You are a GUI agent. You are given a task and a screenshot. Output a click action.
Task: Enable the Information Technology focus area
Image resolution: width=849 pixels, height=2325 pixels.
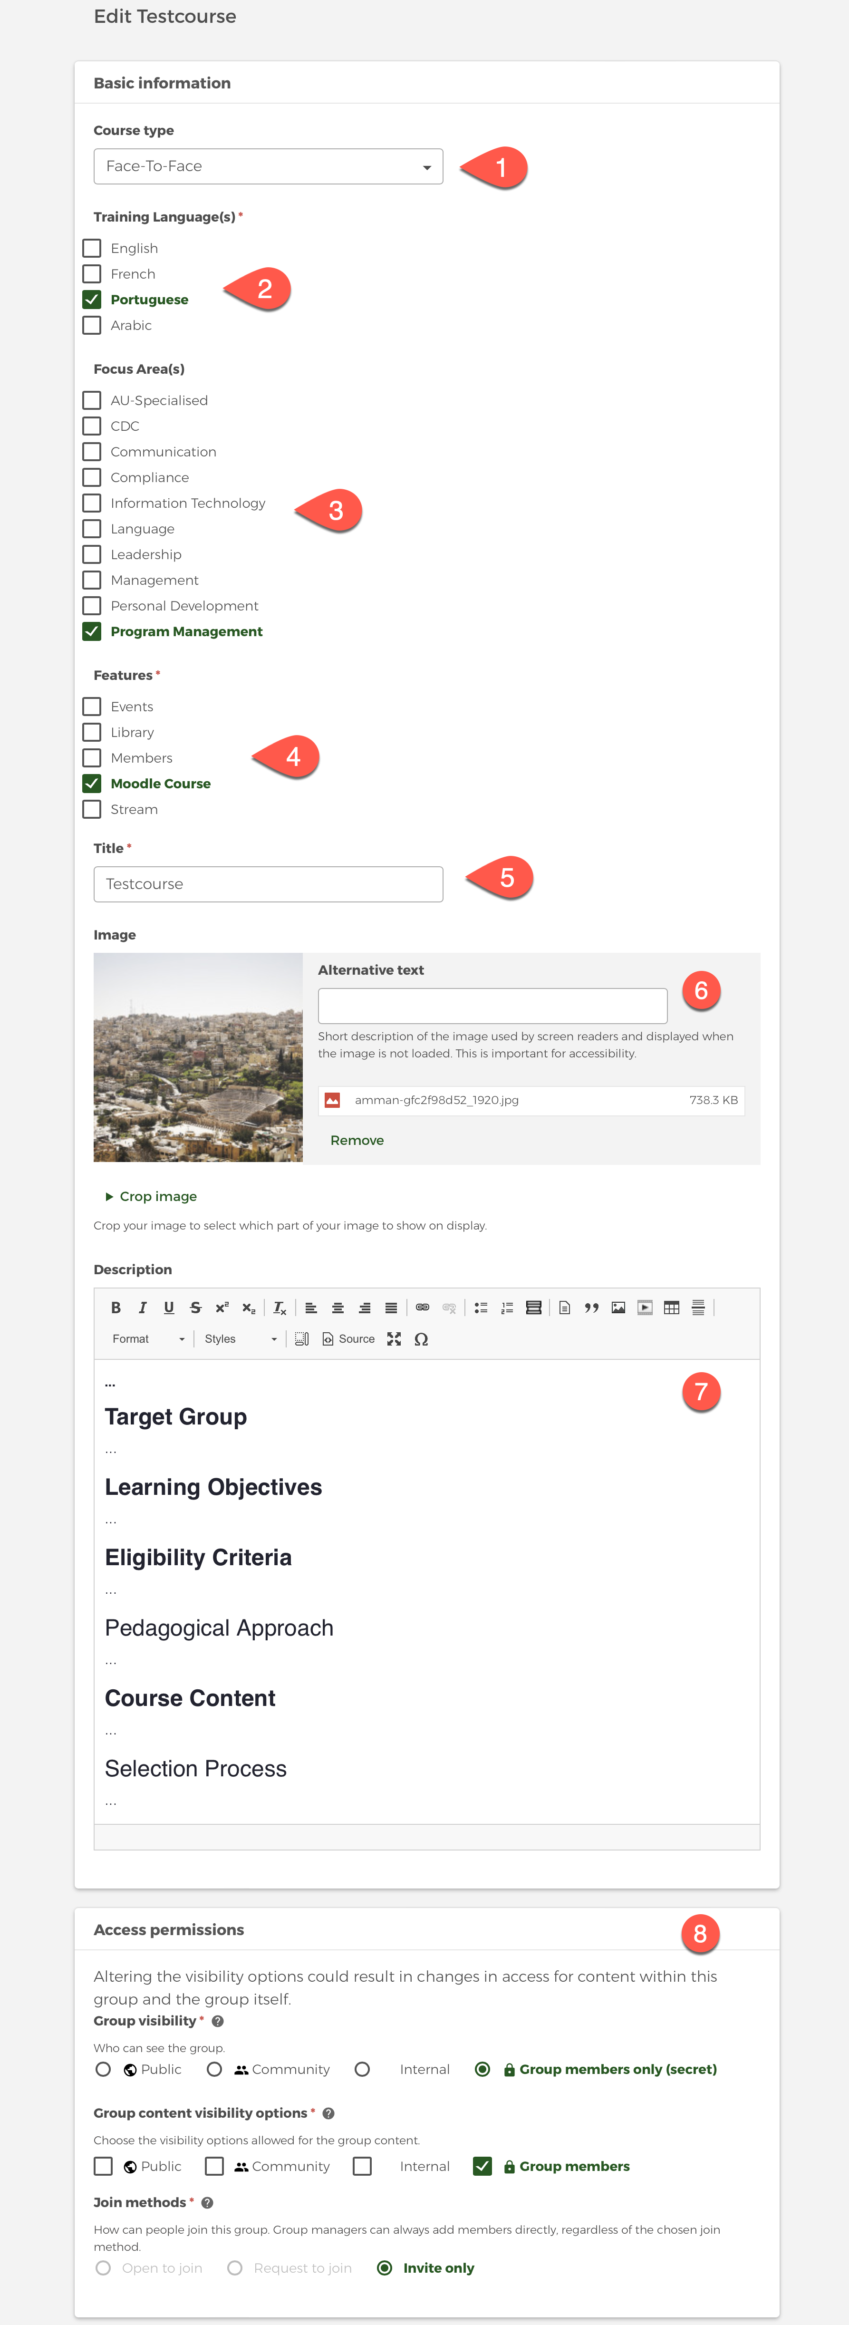click(92, 503)
